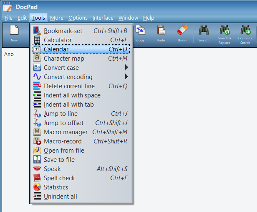
Task: Expand the Convert encoding submenu arrow
Action: click(126, 77)
